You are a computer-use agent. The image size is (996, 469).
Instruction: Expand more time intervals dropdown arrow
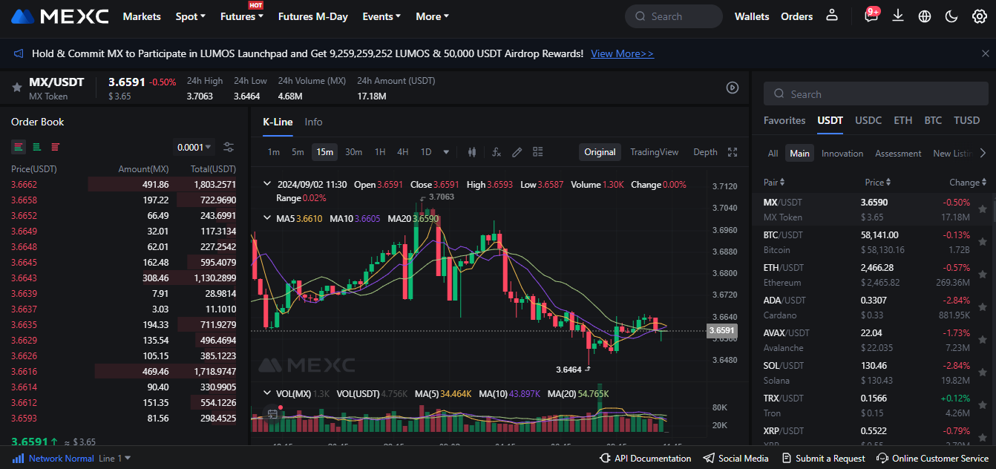click(446, 152)
